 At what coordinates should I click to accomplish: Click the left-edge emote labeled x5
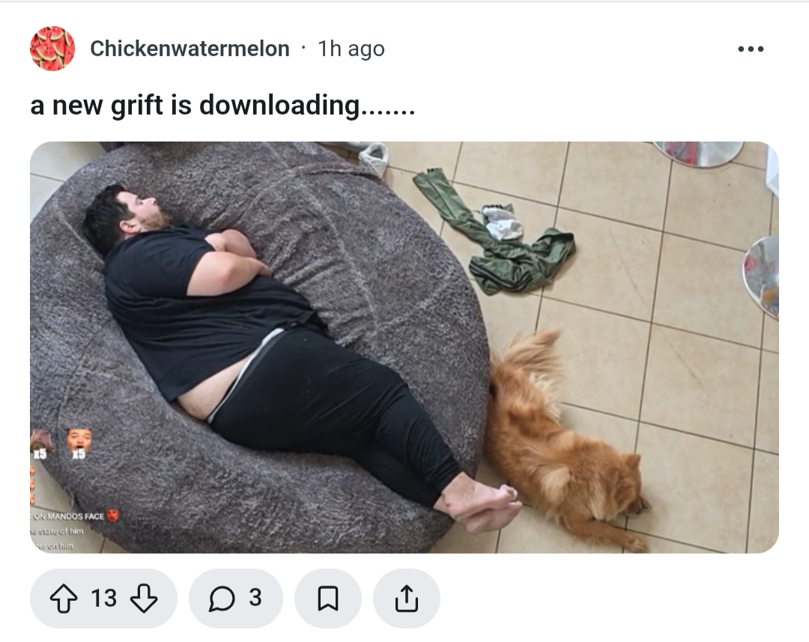coord(40,443)
